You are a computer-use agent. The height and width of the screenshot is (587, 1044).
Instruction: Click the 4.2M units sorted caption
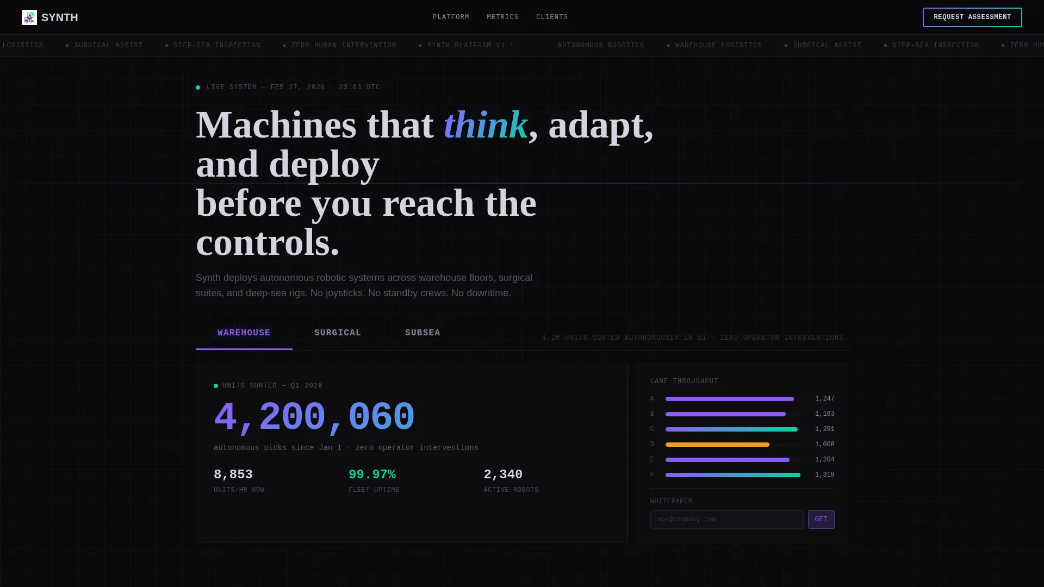coord(695,338)
